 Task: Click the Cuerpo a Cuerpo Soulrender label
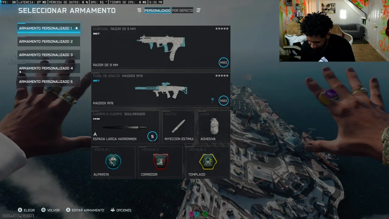pos(119,114)
